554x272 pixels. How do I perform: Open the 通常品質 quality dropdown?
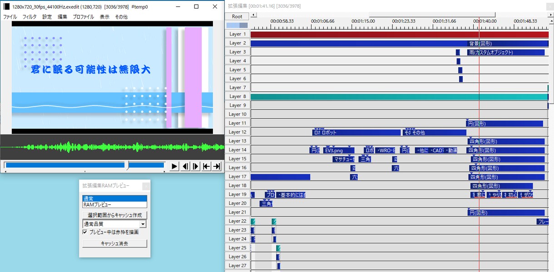[x=143, y=224]
